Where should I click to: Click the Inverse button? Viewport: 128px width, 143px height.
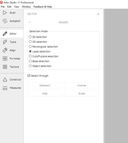[x=82, y=85]
